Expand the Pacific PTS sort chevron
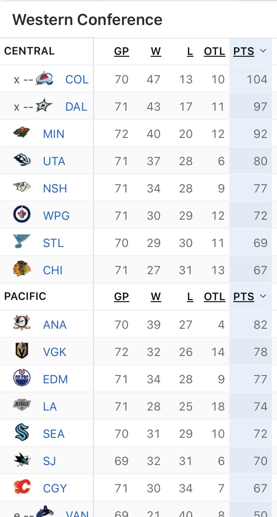The height and width of the screenshot is (517, 277). (263, 296)
